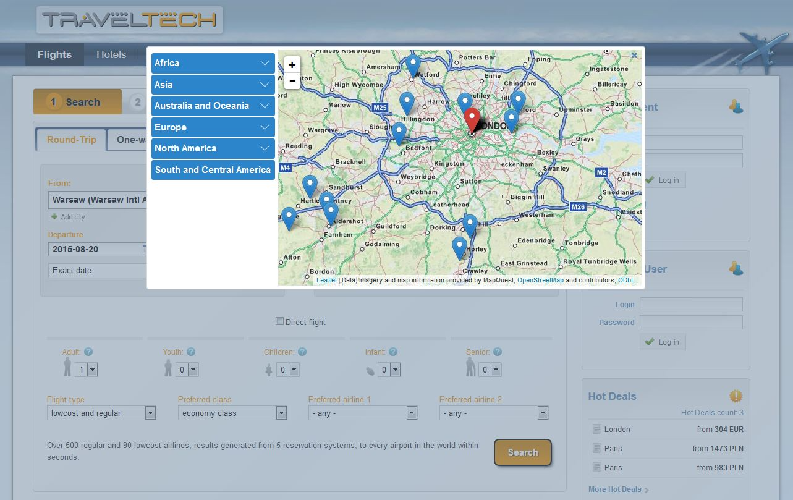Click the From city field

(97, 200)
